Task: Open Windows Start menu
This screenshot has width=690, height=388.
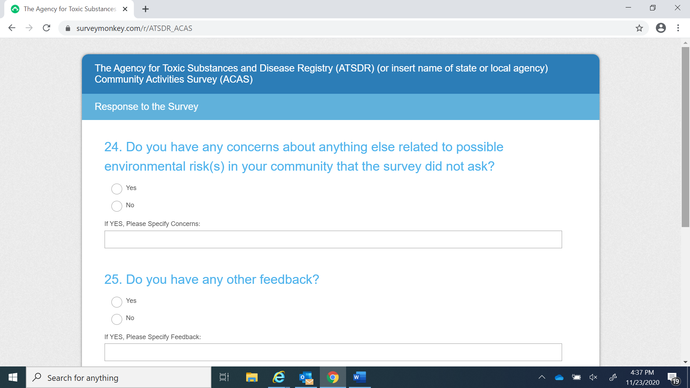Action: [13, 377]
